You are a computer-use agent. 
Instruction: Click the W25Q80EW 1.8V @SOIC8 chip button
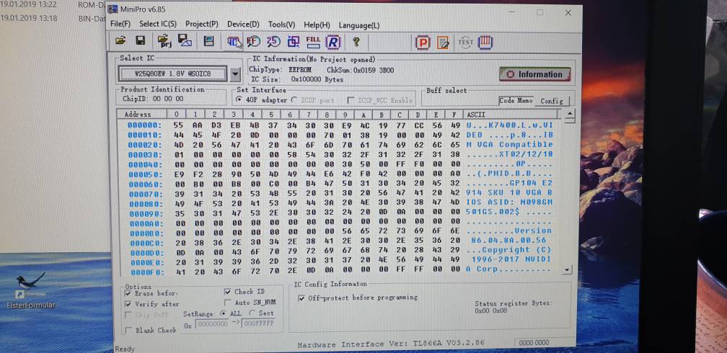(x=172, y=73)
